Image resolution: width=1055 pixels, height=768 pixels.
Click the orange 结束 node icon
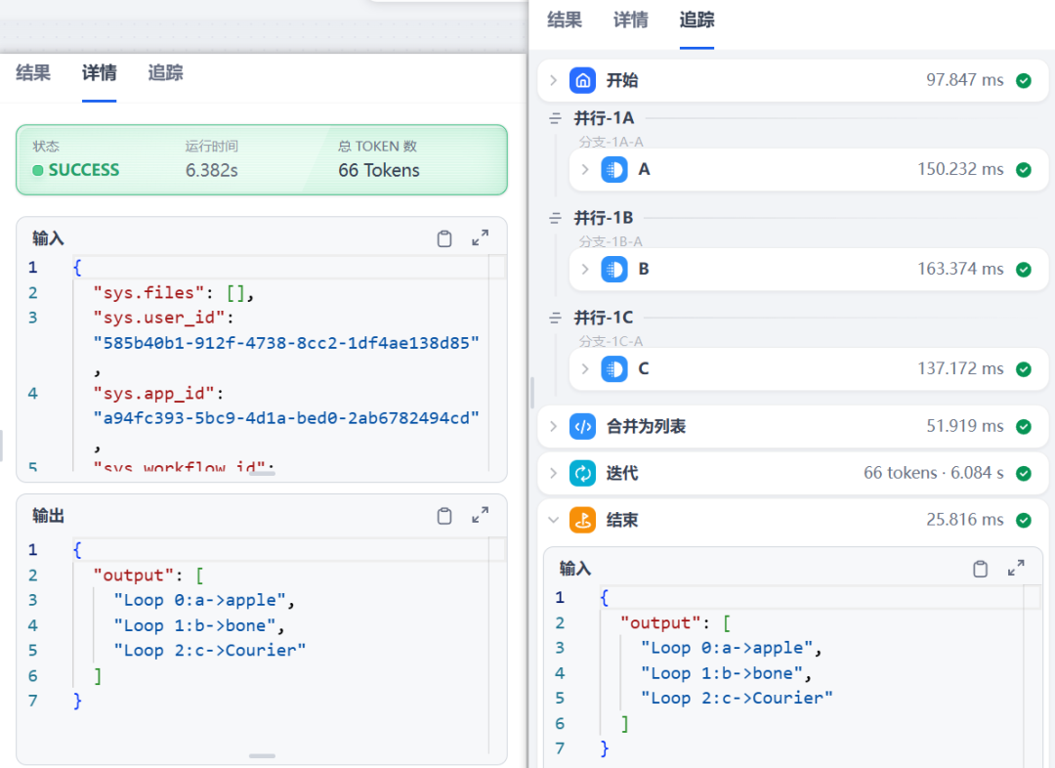point(583,521)
